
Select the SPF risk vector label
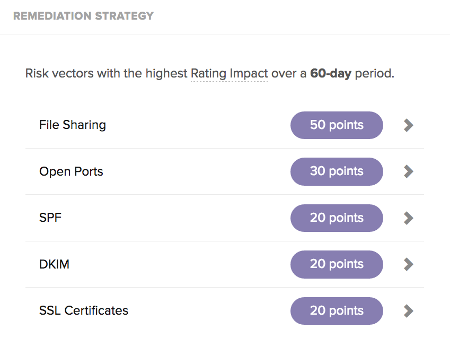click(x=50, y=218)
